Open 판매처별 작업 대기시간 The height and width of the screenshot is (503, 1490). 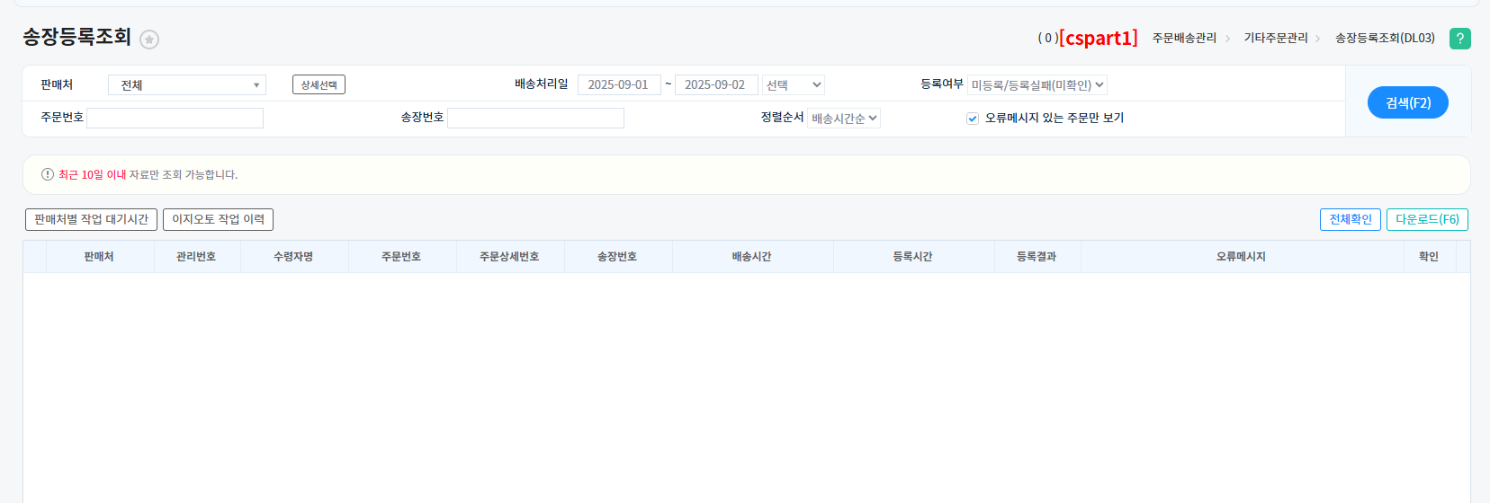click(x=91, y=219)
